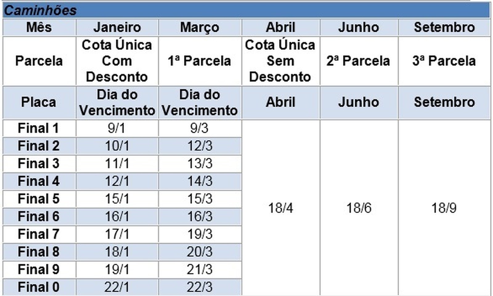
Task: Select the Final 5 row label
Action: [x=39, y=199]
